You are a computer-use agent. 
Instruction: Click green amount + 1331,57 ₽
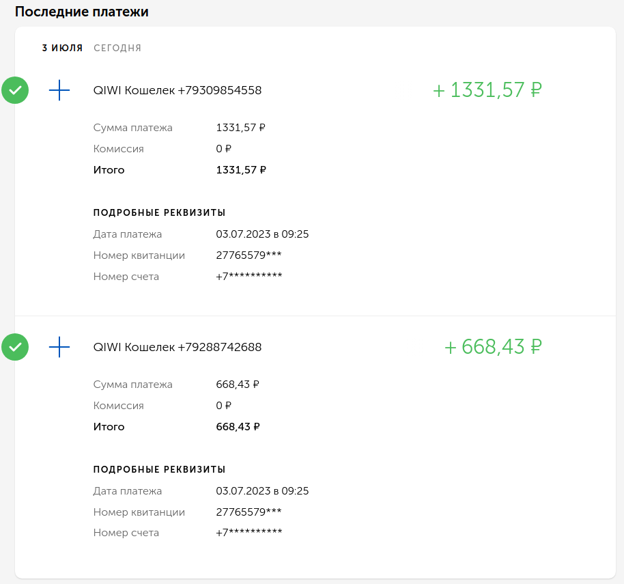487,90
